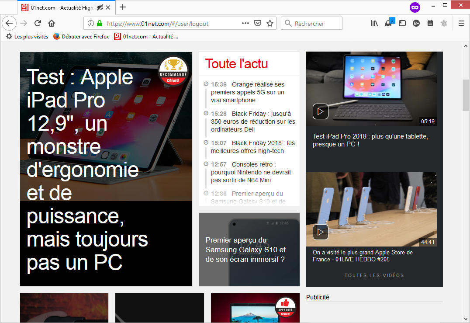Click the iPad Pro video thumbnail image
The image size is (470, 323).
click(371, 89)
